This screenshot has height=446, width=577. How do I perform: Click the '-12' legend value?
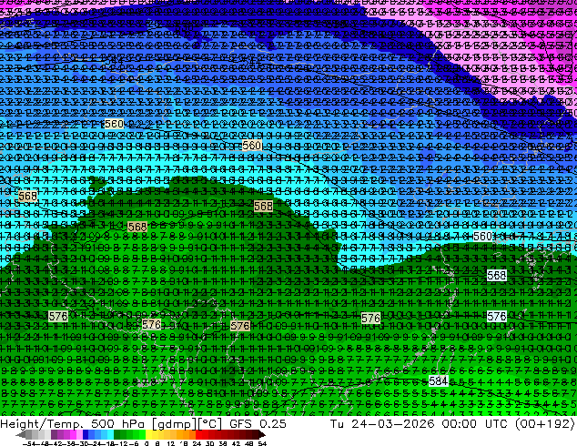coord(121,444)
